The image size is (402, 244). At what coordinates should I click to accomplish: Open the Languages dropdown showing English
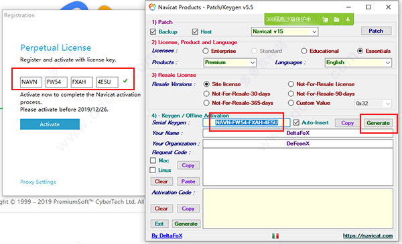point(358,62)
